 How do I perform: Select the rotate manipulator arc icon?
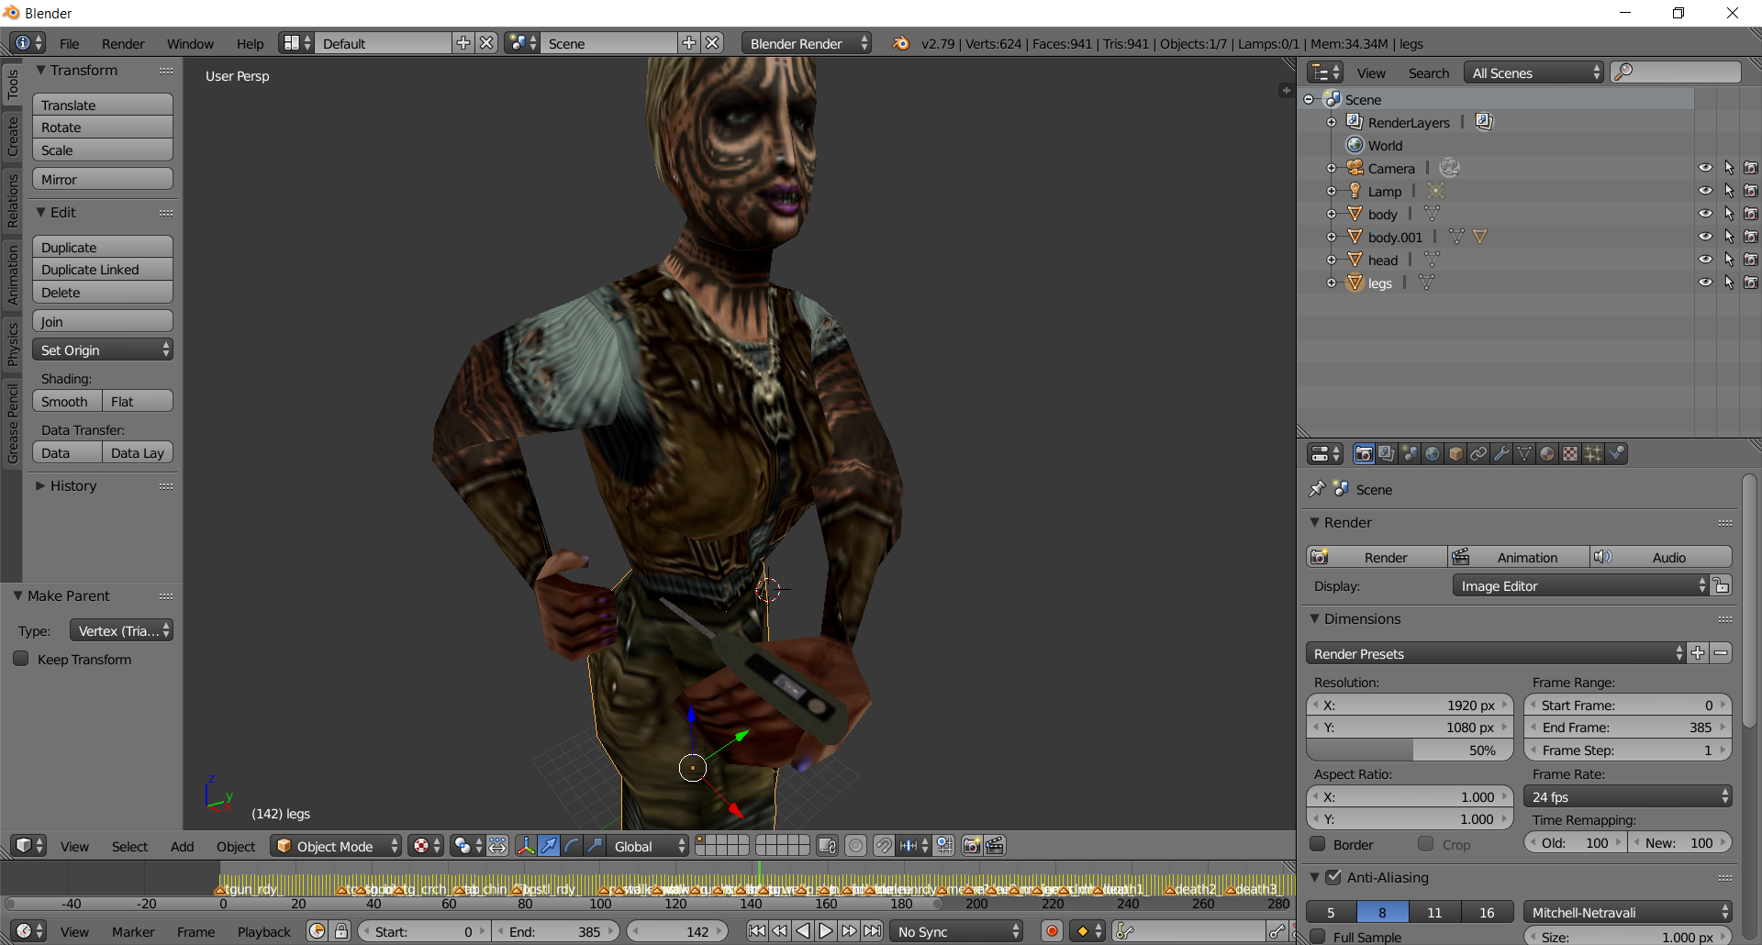[572, 846]
